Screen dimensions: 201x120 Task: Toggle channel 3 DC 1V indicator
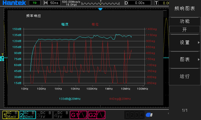click(x=45, y=115)
